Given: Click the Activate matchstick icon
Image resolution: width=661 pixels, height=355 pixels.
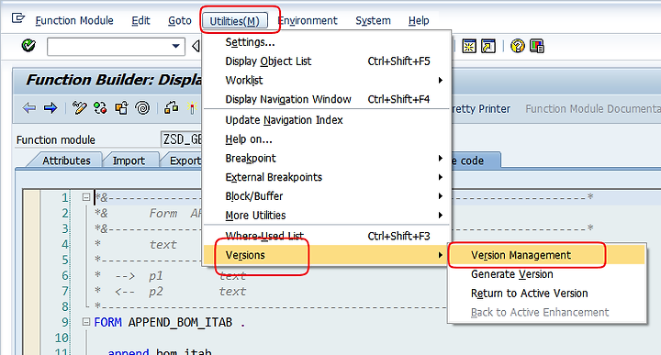Looking at the screenshot, I should point(192,108).
